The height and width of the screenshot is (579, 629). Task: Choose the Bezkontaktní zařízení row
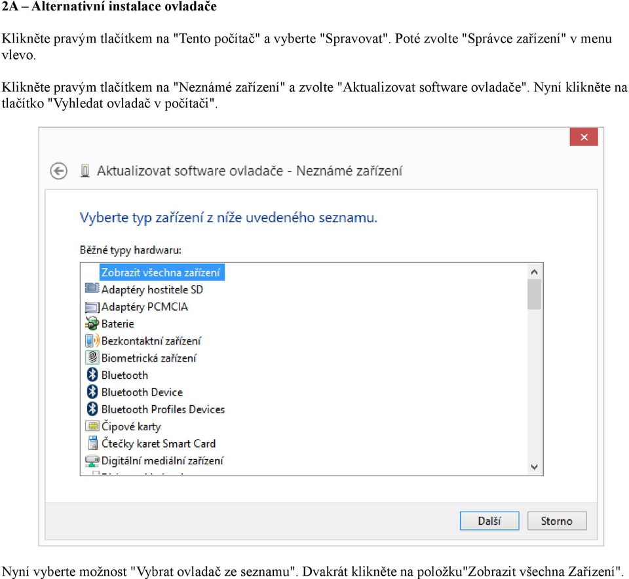coord(151,341)
